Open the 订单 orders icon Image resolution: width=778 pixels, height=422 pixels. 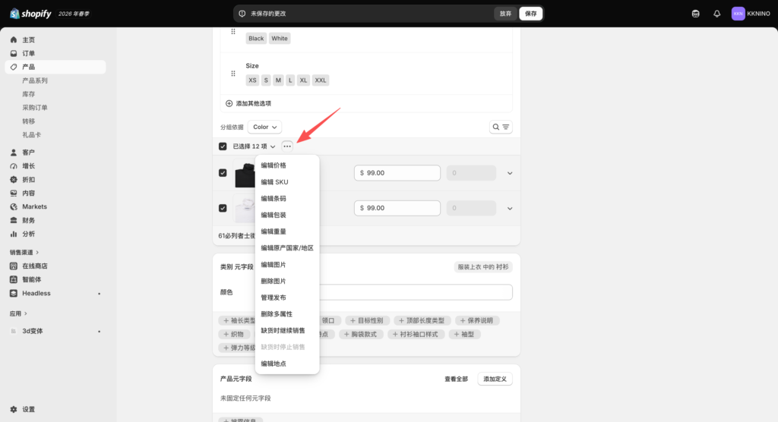click(x=14, y=53)
